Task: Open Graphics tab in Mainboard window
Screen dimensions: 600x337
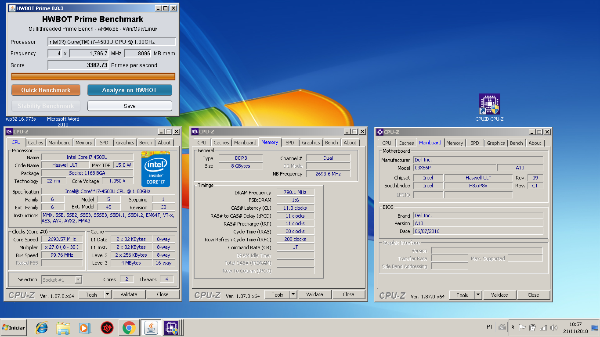Action: click(x=496, y=143)
